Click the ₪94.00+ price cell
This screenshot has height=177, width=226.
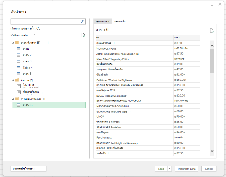(187, 132)
